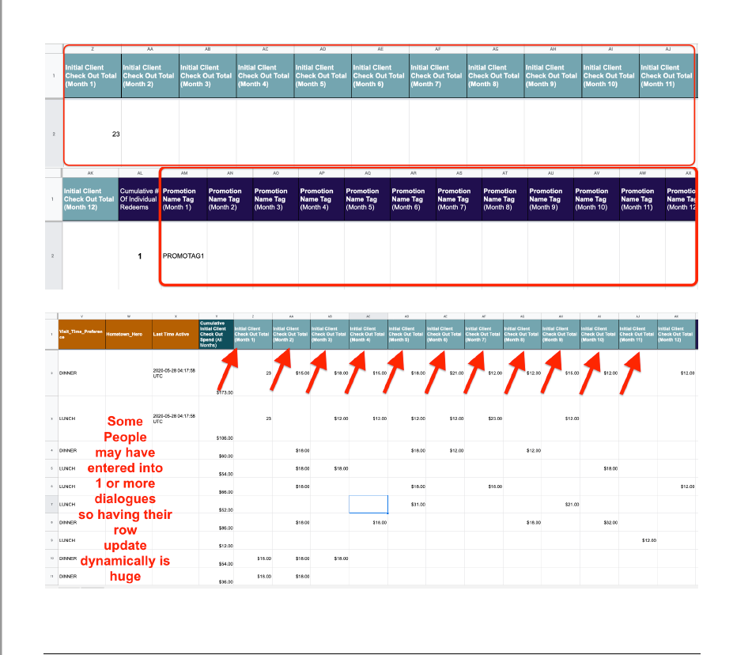
Task: Click the Visit_Time_Preference orange header
Action: (81, 334)
